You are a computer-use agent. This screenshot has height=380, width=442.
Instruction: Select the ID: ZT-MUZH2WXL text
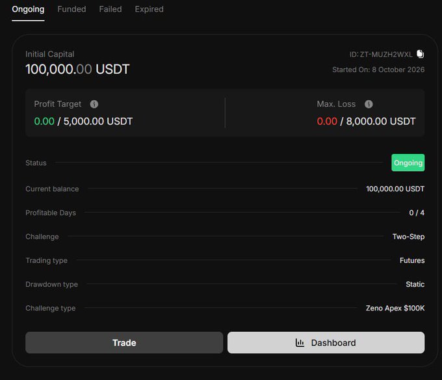pyautogui.click(x=381, y=54)
